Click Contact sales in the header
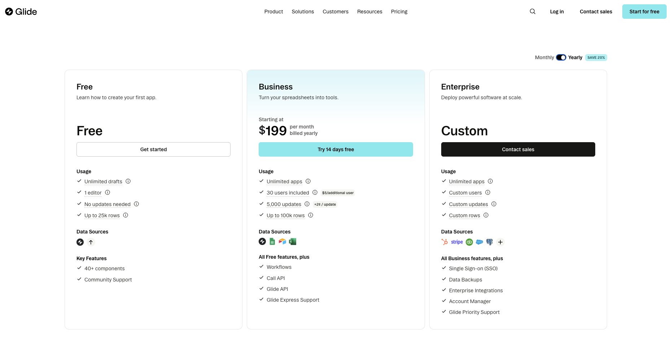The width and height of the screenshot is (671, 363). (596, 12)
